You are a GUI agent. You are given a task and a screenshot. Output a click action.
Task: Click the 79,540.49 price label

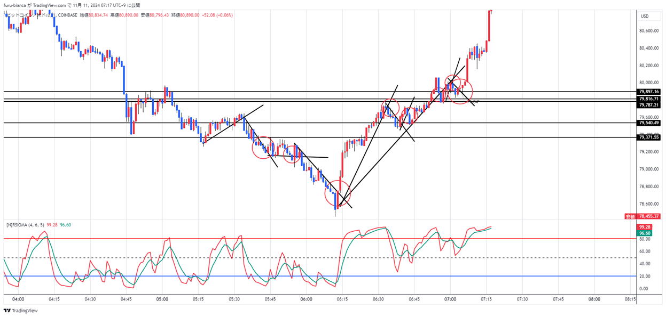649,123
